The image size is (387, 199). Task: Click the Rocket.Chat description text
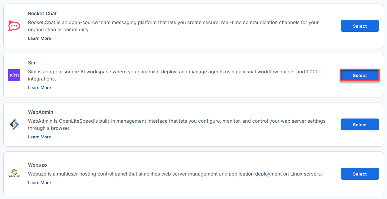[173, 26]
